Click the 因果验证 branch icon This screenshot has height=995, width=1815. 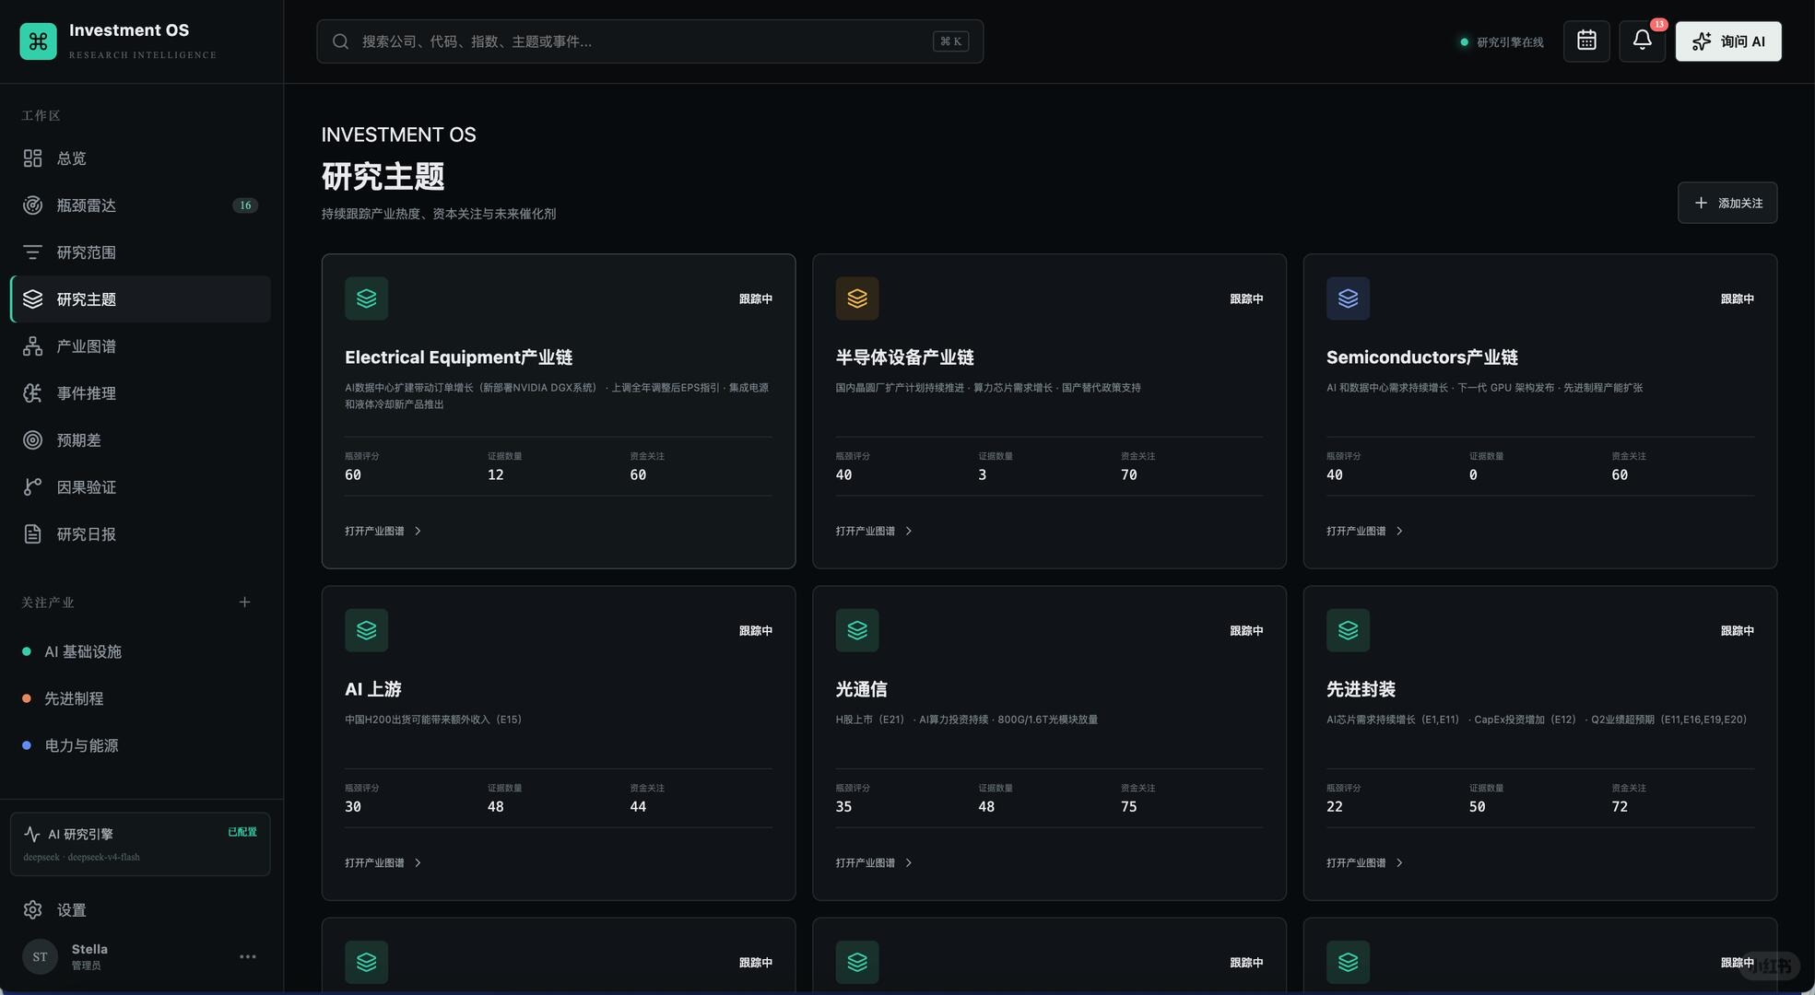tap(33, 487)
